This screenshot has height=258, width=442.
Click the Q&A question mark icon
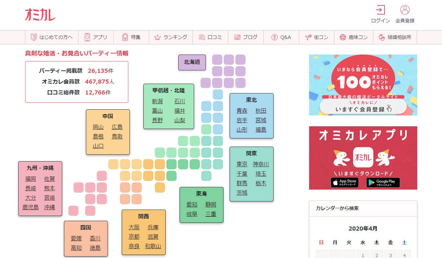coord(274,37)
